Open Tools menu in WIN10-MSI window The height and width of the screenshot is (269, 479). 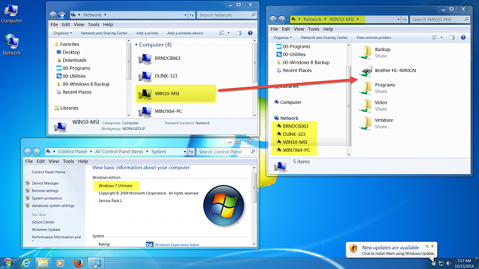click(x=314, y=29)
